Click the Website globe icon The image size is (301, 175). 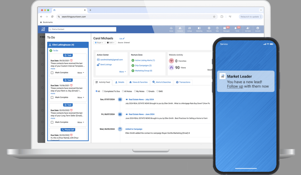(x=209, y=28)
